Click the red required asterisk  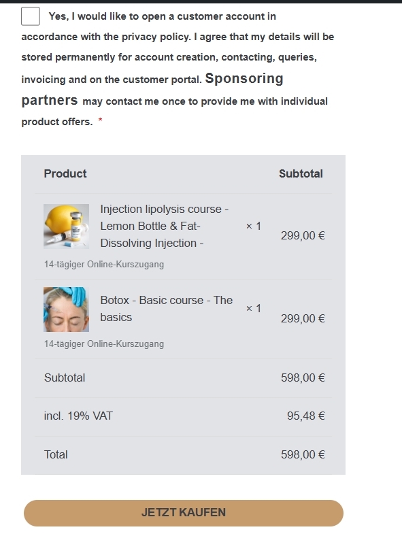click(101, 120)
